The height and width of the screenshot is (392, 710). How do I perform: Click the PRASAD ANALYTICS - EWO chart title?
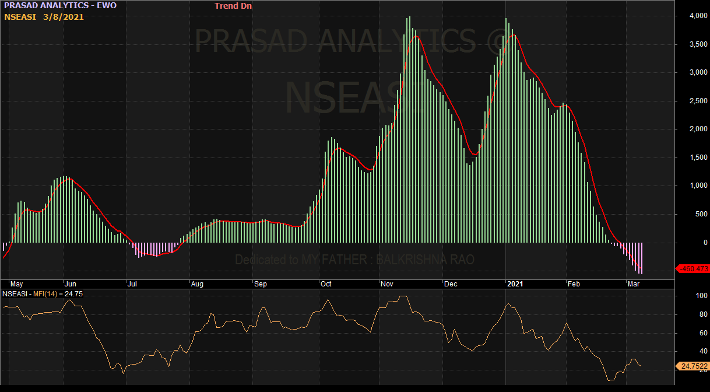coord(60,6)
